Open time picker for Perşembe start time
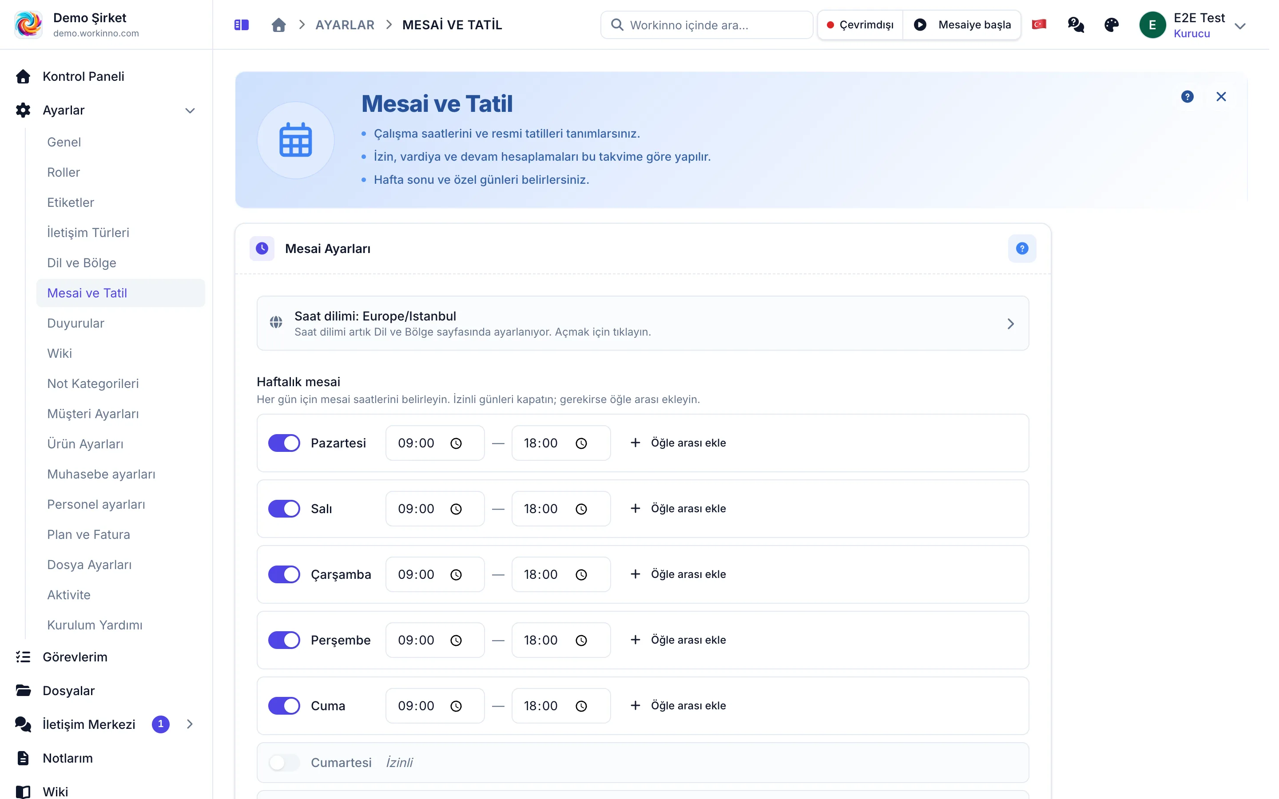This screenshot has height=799, width=1279. [x=456, y=641]
